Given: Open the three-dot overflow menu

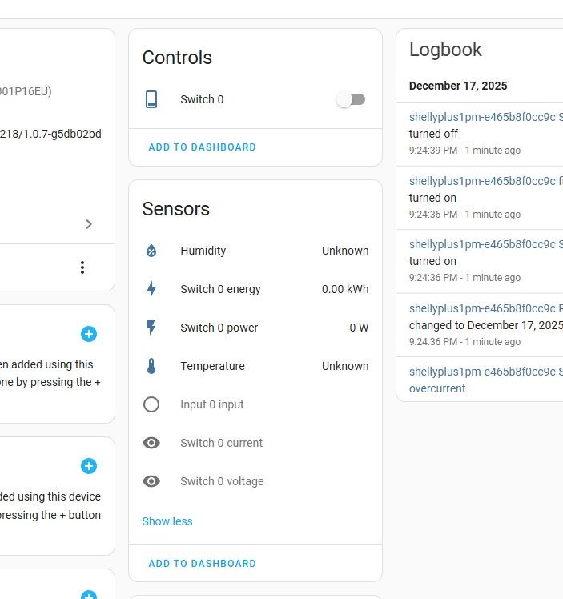Looking at the screenshot, I should tap(82, 267).
